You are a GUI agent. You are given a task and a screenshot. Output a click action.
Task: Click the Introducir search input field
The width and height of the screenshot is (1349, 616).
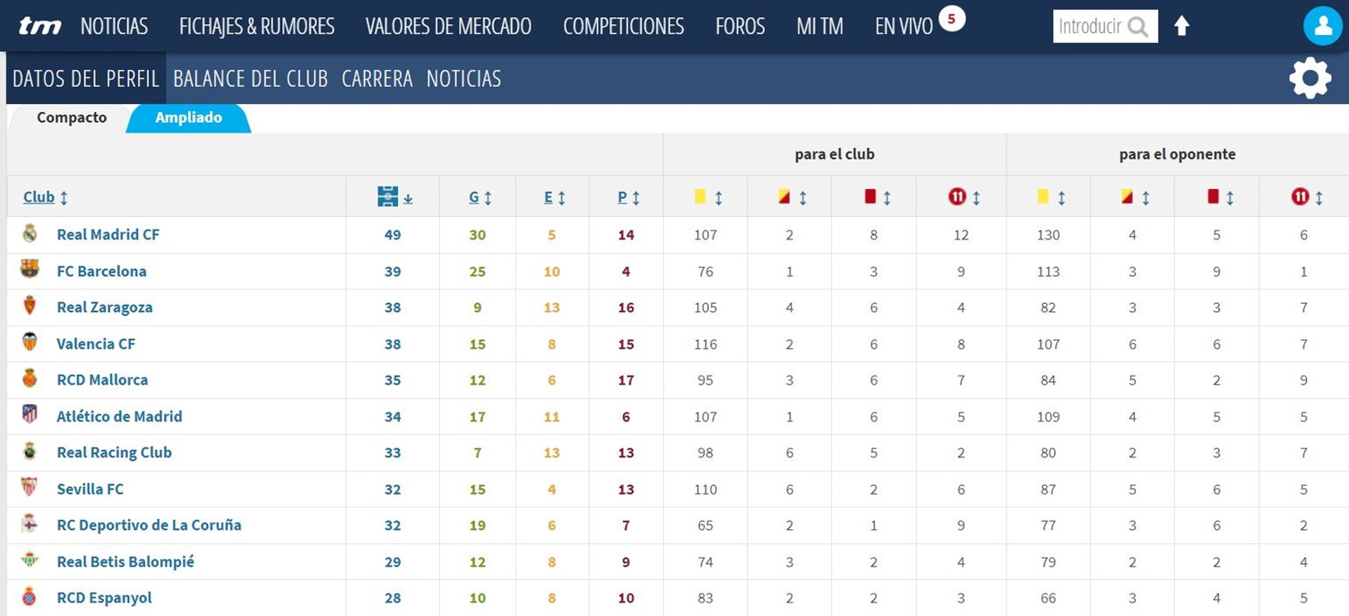pyautogui.click(x=1090, y=27)
